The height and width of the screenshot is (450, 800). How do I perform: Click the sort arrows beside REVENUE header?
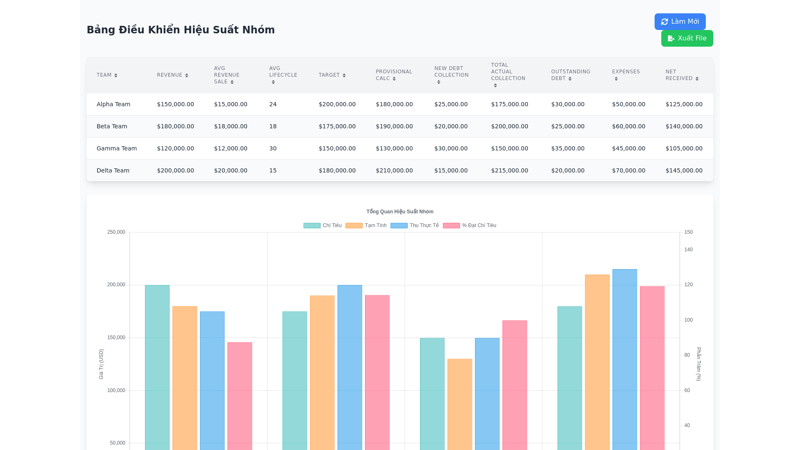click(x=187, y=75)
